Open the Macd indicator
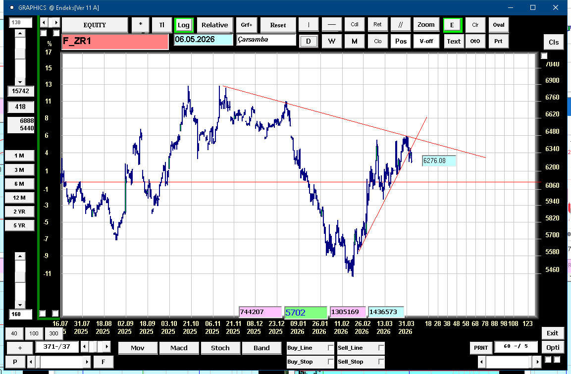The height and width of the screenshot is (374, 571). (x=179, y=348)
